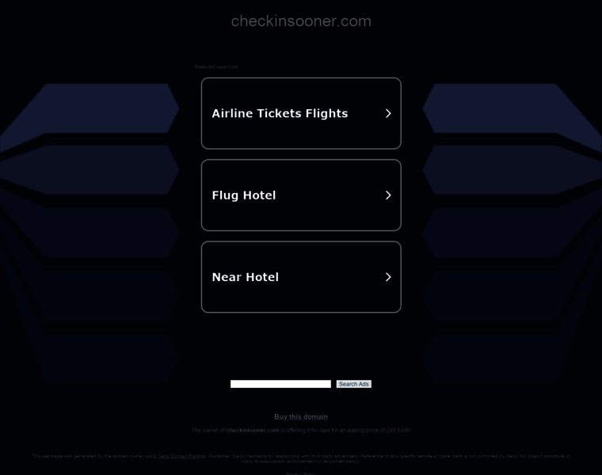
Task: Click the checkinsooner.com heading at top
Action: pos(301,21)
